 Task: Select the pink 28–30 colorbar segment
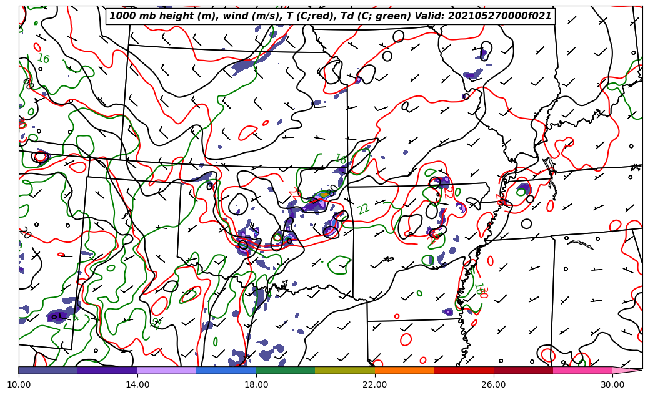click(583, 370)
